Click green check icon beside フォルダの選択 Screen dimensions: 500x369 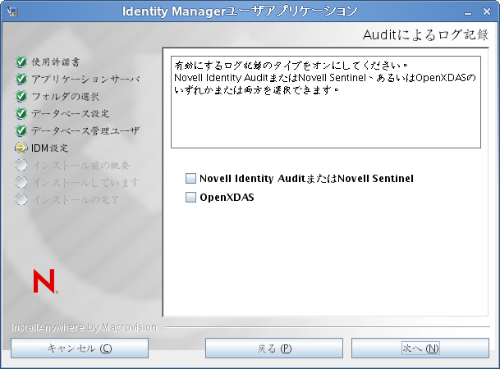tap(21, 97)
